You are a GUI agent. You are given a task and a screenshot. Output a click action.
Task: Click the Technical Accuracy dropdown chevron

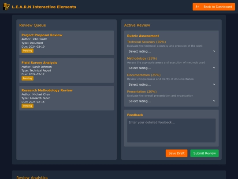click(x=214, y=51)
